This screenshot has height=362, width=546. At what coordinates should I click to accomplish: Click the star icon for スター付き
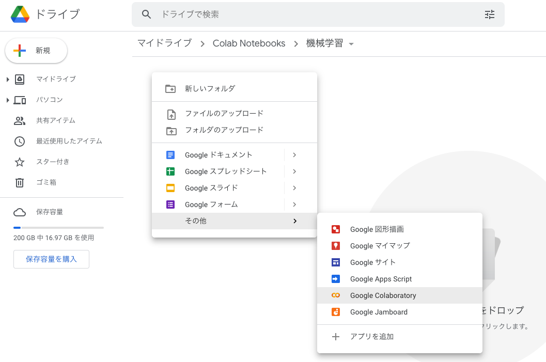point(20,162)
